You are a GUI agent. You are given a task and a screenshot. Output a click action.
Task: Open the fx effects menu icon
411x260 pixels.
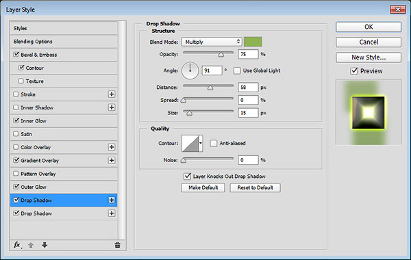pyautogui.click(x=18, y=245)
